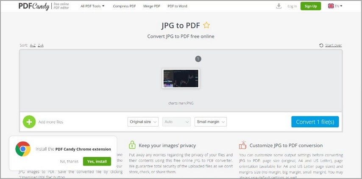
Task: Click the Log In link
Action: pos(292,6)
